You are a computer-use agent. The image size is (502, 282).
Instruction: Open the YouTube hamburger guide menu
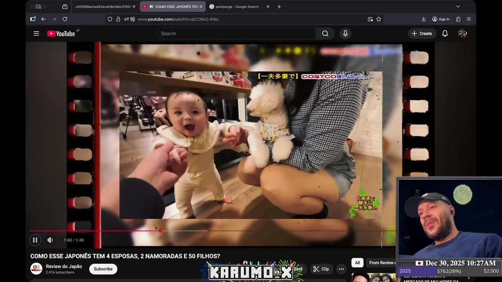(36, 34)
